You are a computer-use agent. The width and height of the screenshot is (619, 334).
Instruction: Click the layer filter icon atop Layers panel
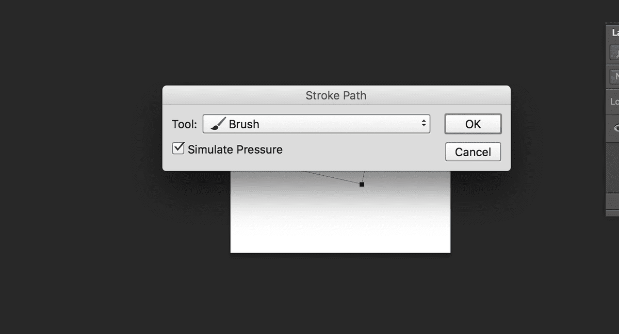click(x=614, y=52)
